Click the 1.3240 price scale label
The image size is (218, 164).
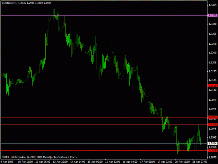(212, 53)
